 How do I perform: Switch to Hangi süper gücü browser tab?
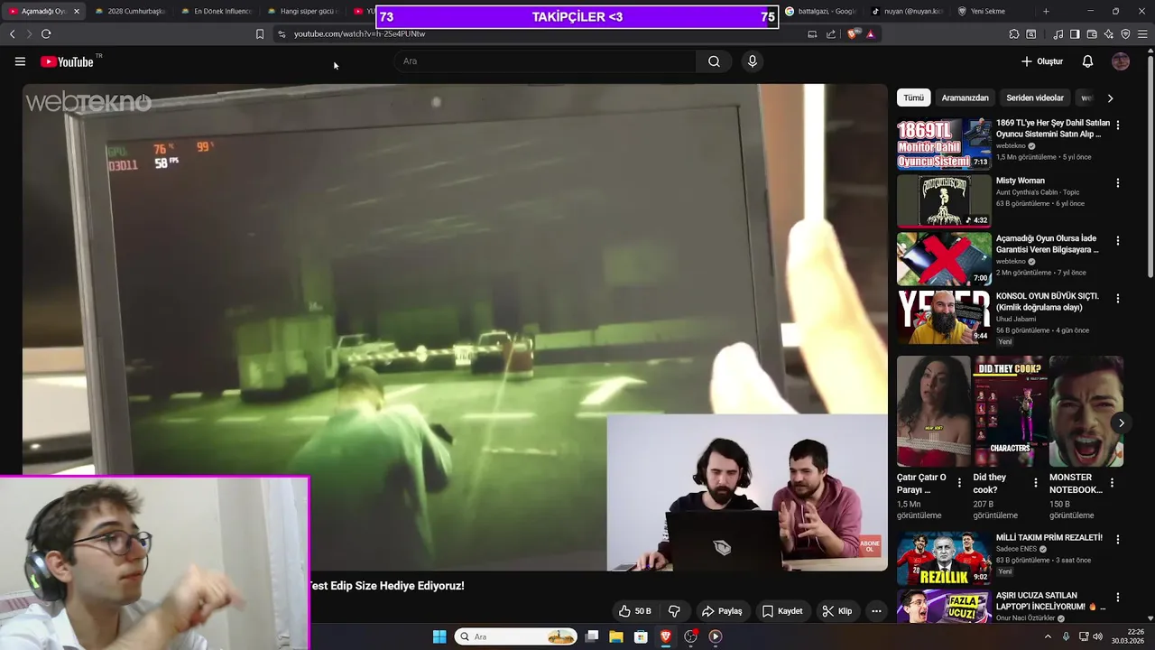click(x=303, y=11)
